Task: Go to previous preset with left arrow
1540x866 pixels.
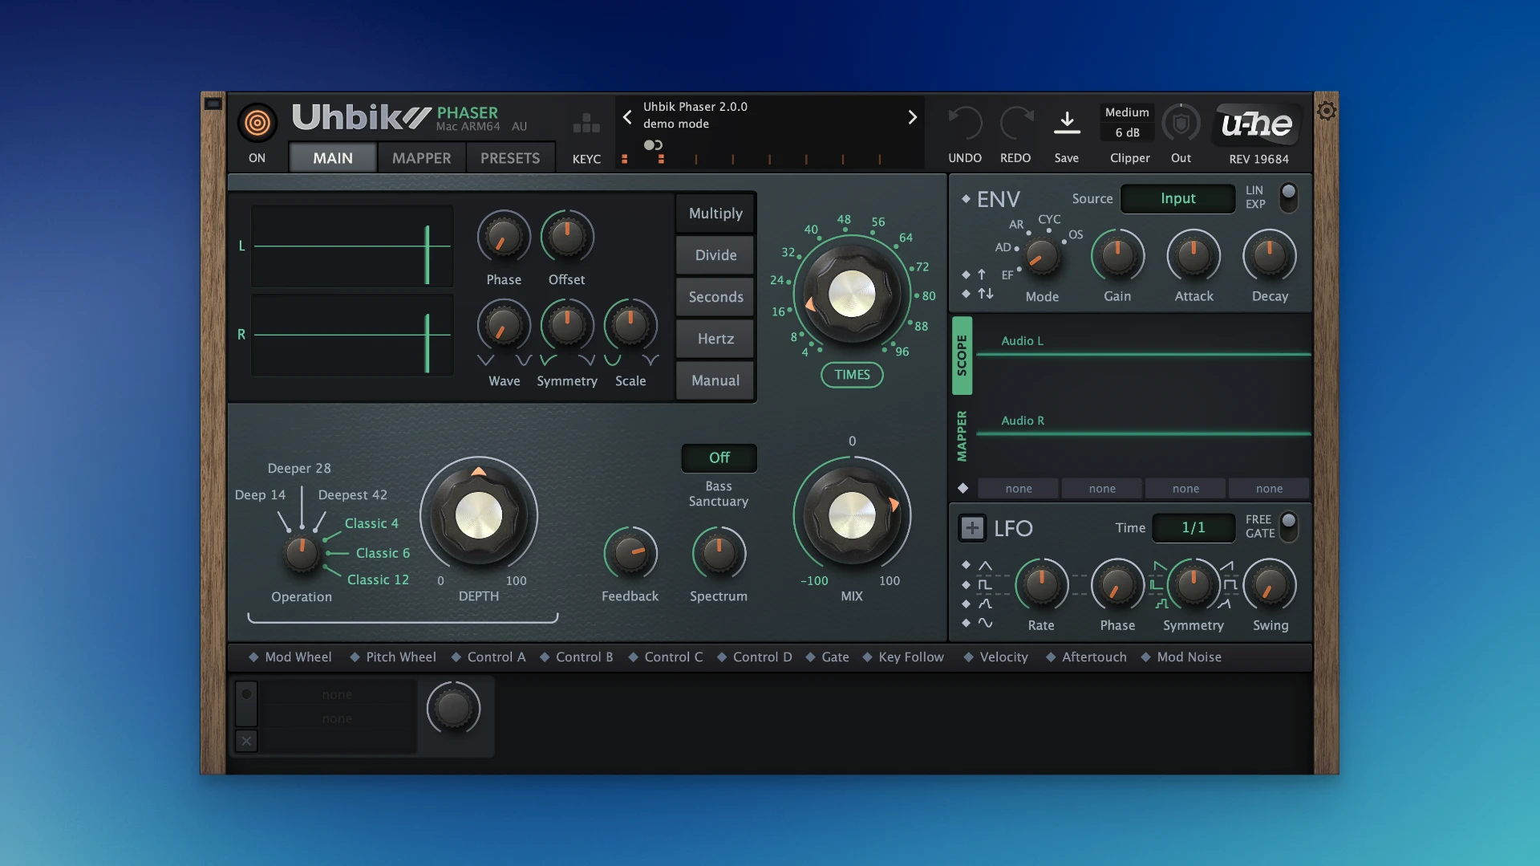Action: 627,117
